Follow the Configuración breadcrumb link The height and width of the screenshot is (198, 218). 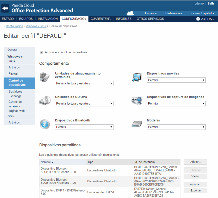pos(14,26)
